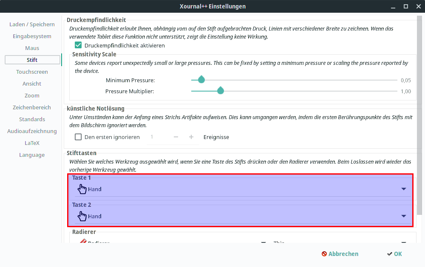The image size is (425, 267).
Task: Click the Hand icon under Taste 1
Action: pyautogui.click(x=82, y=189)
